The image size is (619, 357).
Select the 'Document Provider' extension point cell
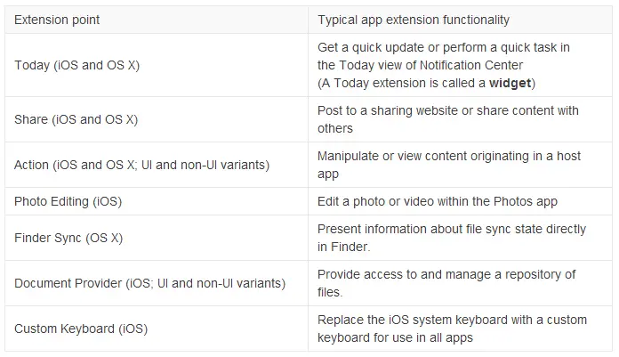tap(149, 283)
